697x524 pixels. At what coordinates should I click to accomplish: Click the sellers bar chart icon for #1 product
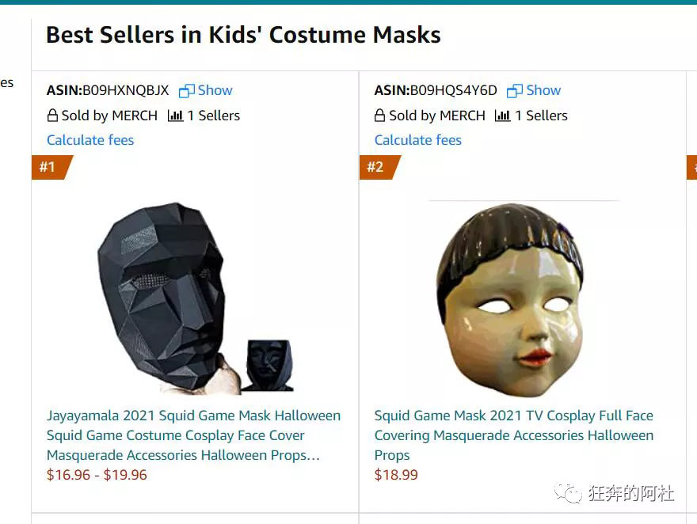[x=175, y=116]
